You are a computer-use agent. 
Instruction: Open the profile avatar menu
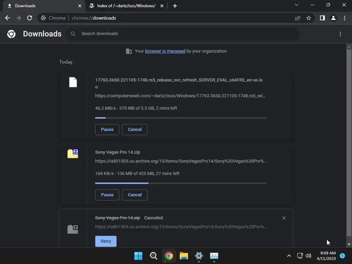coord(333,18)
